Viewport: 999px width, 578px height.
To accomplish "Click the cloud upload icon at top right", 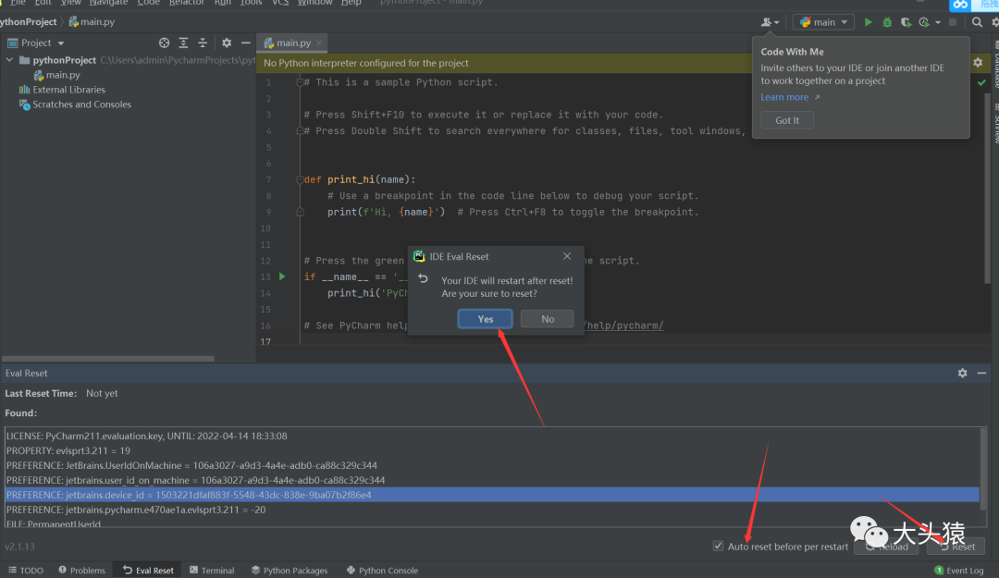I will pyautogui.click(x=960, y=6).
